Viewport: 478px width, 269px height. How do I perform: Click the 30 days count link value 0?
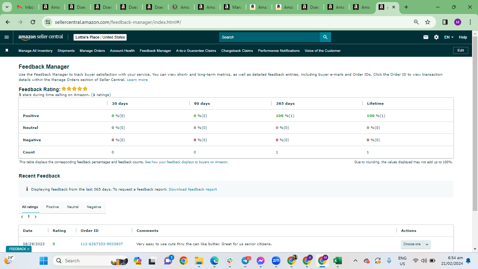113,152
